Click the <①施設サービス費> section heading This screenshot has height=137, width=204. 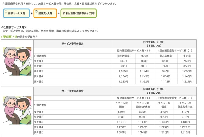14,27
